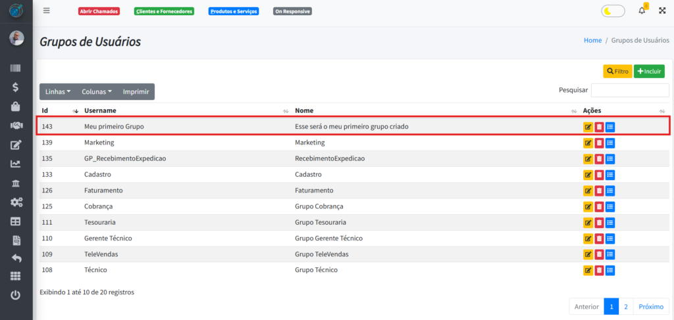Expand the Colunas dropdown
674x320 pixels.
[97, 92]
